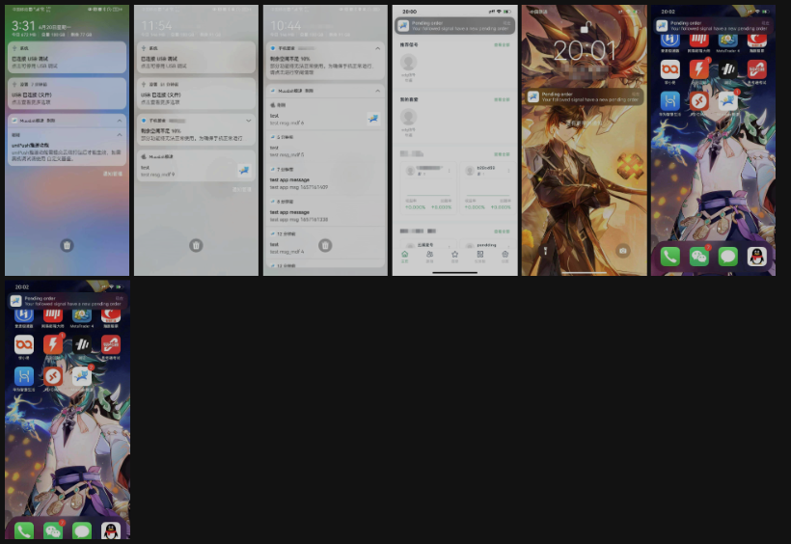Open the 'test msg_mdf 5' notification in 10:44 screenshot
Viewport: 791px width, 544px height.
point(325,147)
